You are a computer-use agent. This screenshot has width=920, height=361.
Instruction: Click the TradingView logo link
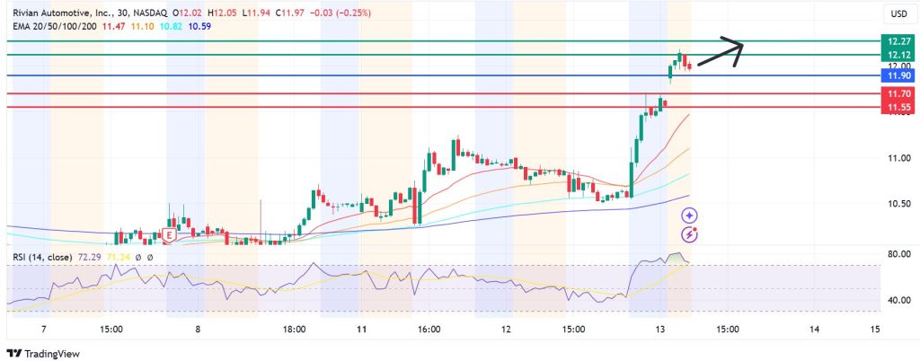(44, 354)
